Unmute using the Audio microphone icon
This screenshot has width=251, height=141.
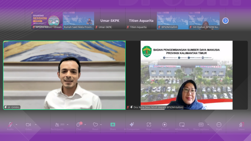coord(10,125)
